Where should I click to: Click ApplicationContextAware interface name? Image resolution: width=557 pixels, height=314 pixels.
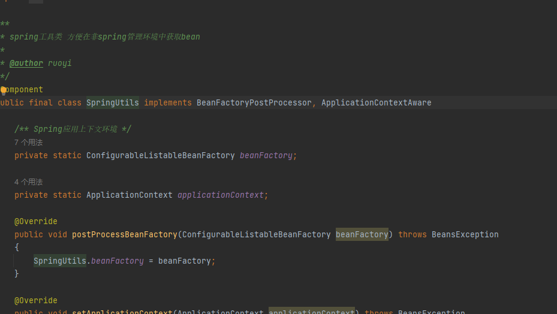(x=376, y=103)
